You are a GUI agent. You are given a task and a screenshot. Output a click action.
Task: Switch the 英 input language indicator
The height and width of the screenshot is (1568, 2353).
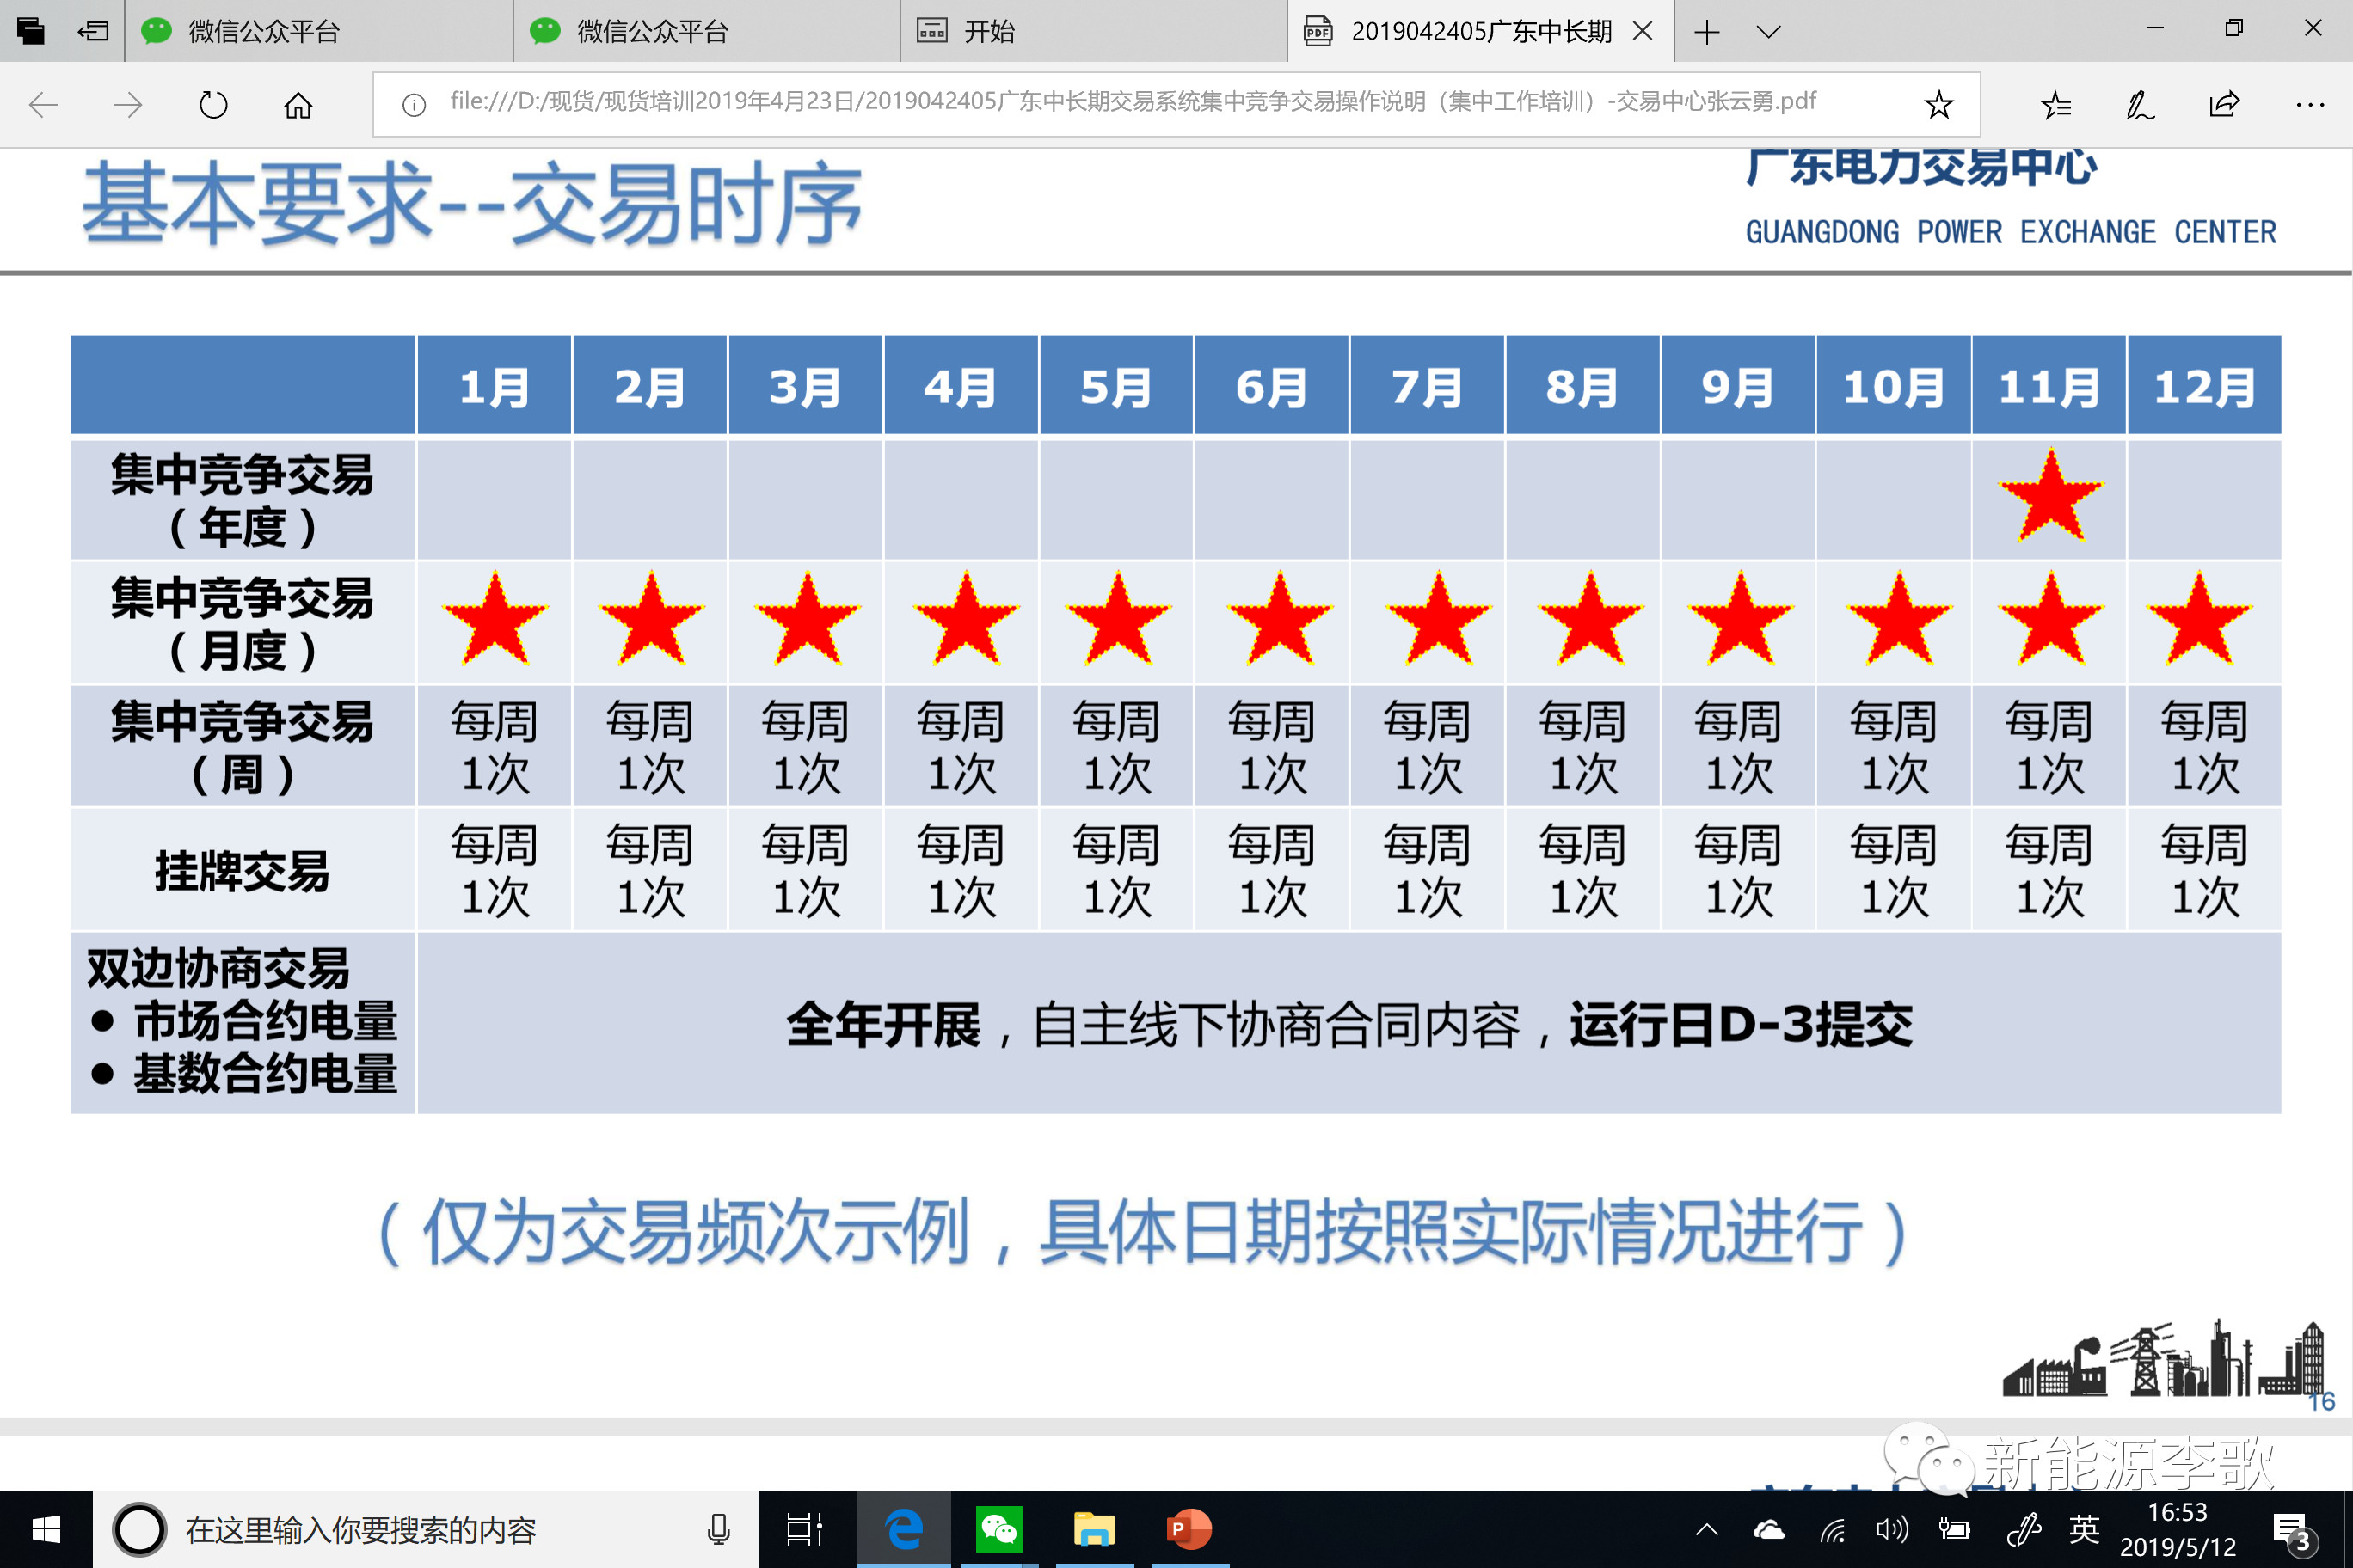(2084, 1529)
